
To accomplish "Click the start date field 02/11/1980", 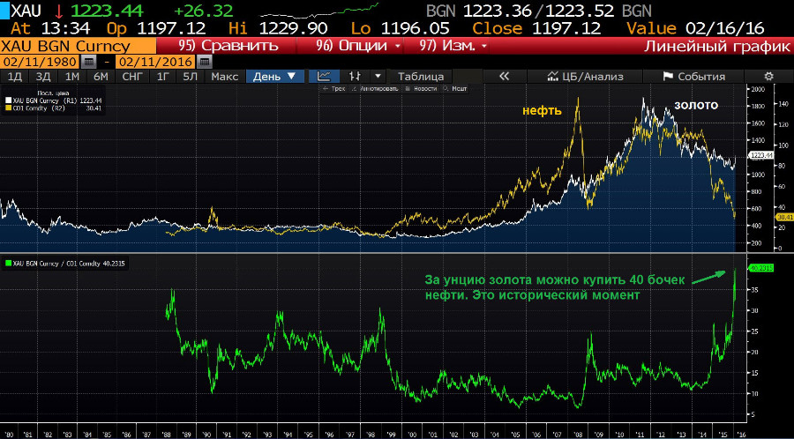I will (40, 62).
